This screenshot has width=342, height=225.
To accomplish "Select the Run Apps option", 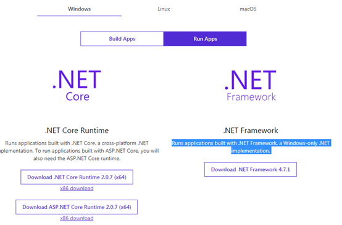I will (x=205, y=39).
